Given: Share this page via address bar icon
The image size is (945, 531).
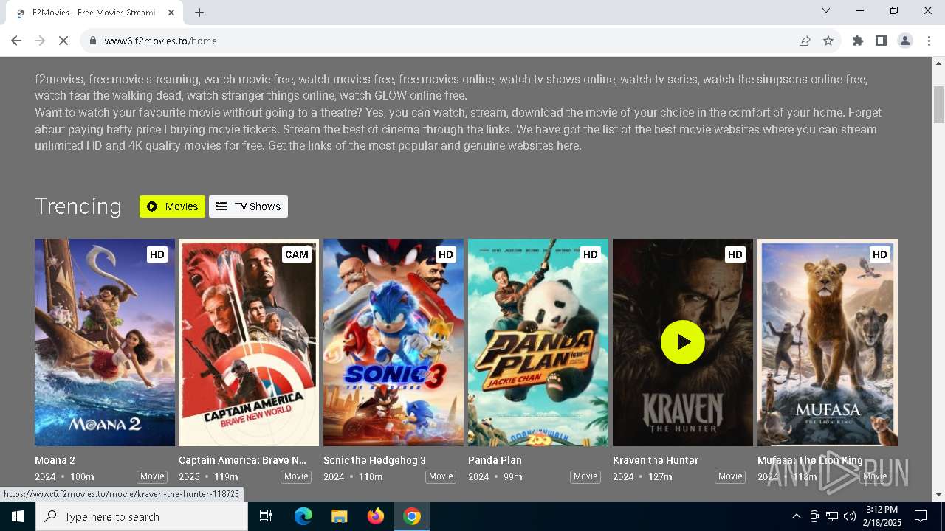Looking at the screenshot, I should [x=805, y=41].
